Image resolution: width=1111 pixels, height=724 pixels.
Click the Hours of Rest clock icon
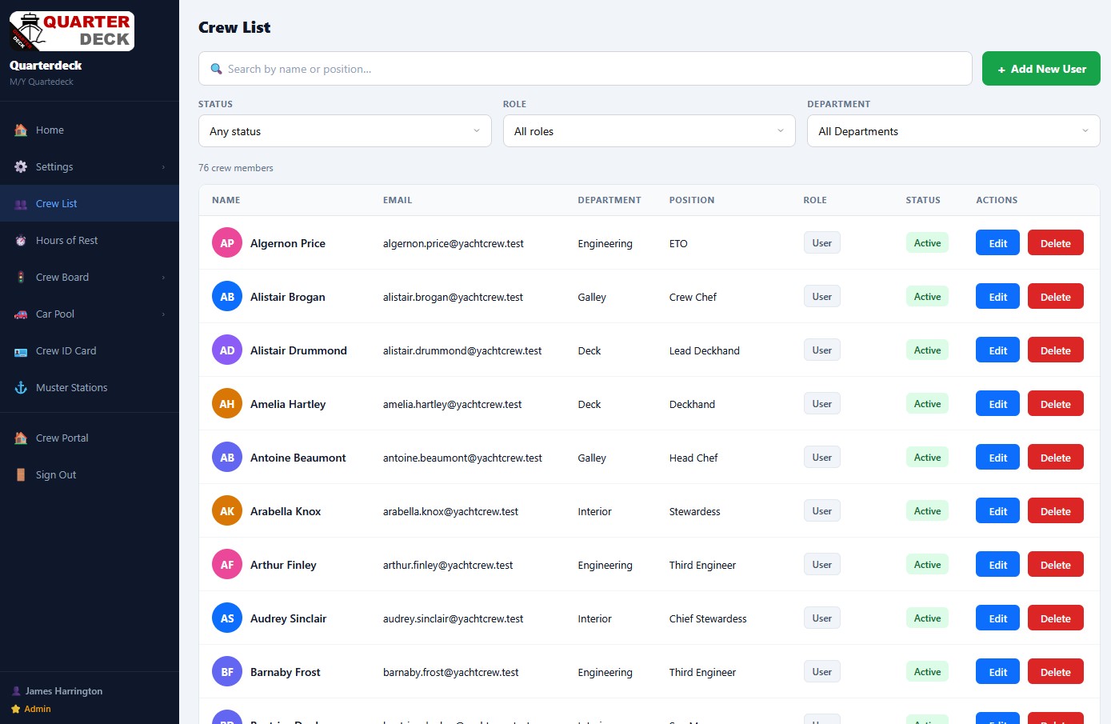pos(21,240)
